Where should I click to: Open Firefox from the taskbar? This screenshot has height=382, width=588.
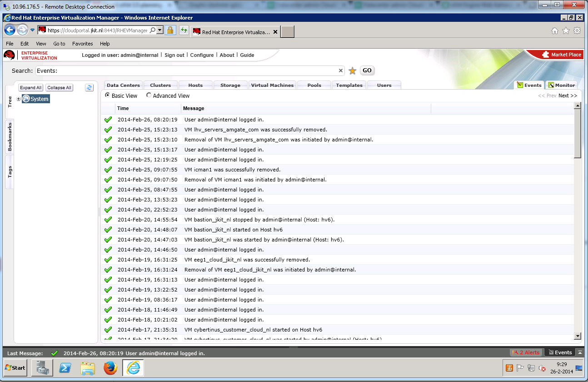tap(110, 368)
